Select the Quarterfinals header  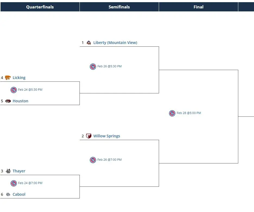click(40, 7)
